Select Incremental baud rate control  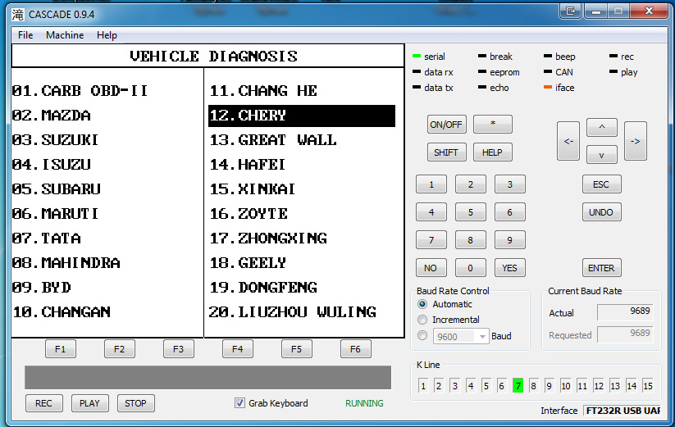pos(422,320)
